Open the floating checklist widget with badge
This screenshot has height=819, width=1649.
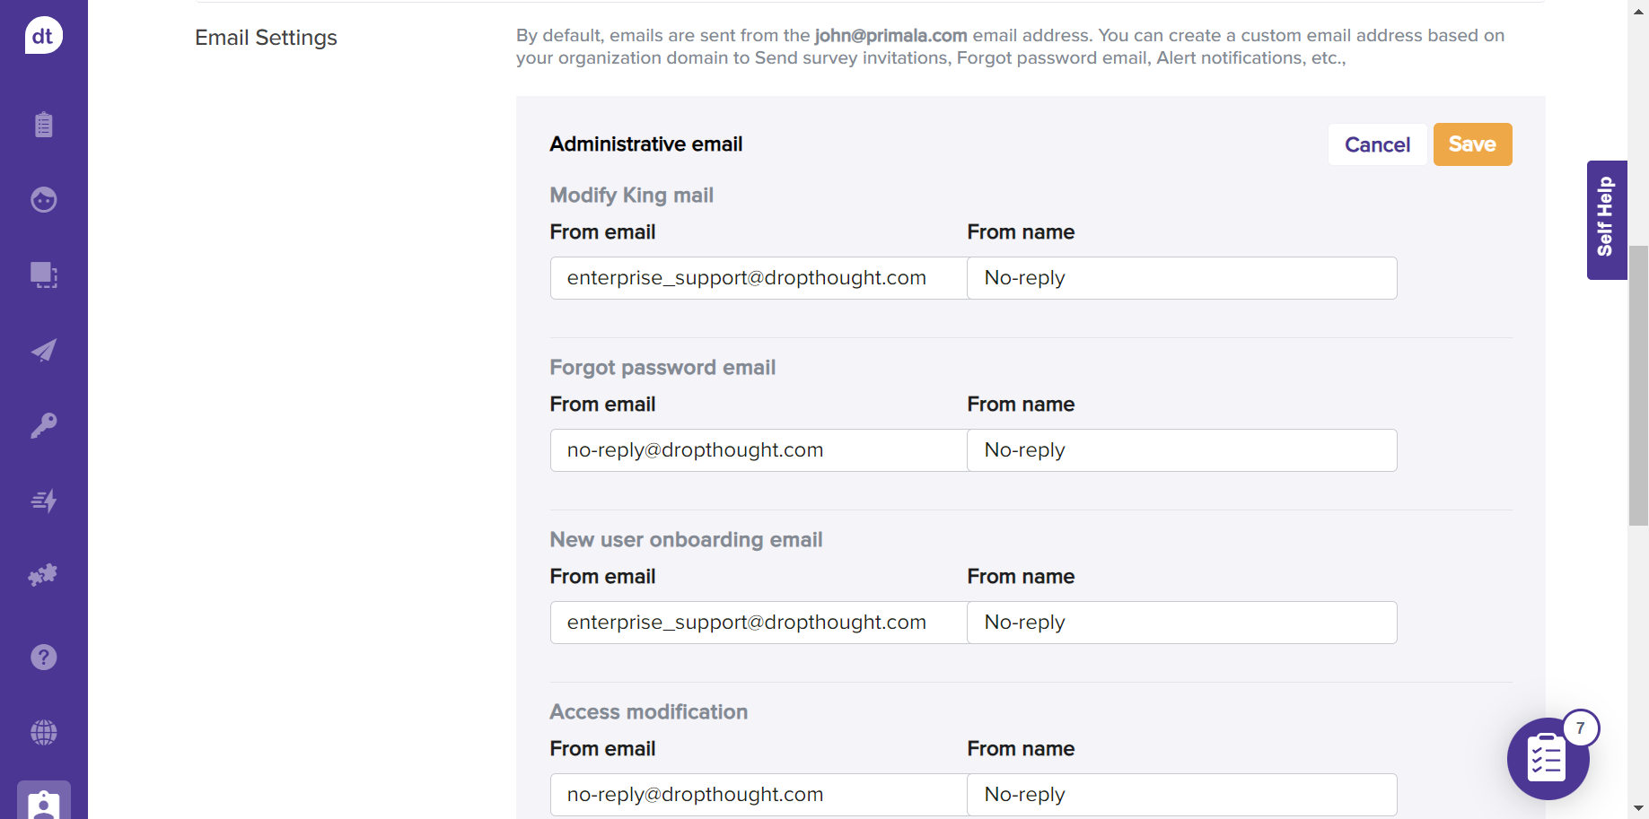(1548, 759)
